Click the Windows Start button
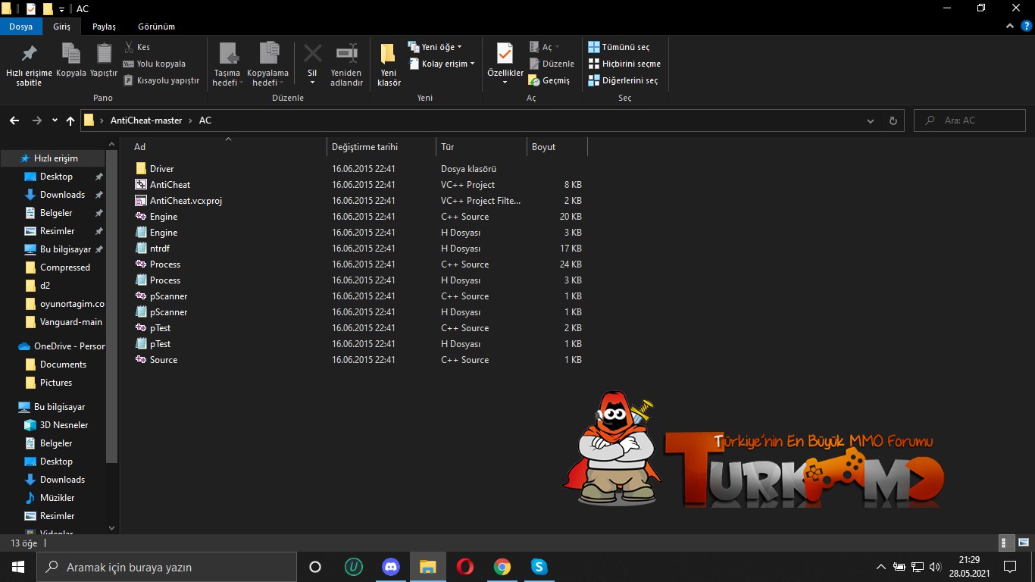This screenshot has height=582, width=1035. tap(18, 567)
